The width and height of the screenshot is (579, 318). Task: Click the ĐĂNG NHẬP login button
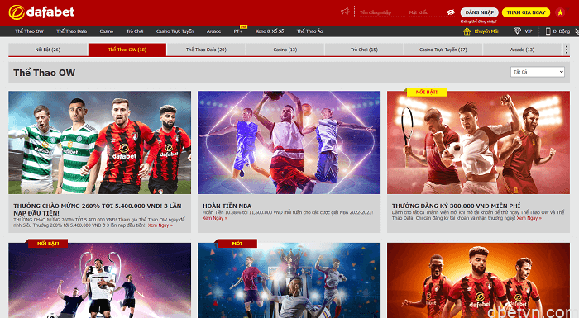[x=479, y=12]
